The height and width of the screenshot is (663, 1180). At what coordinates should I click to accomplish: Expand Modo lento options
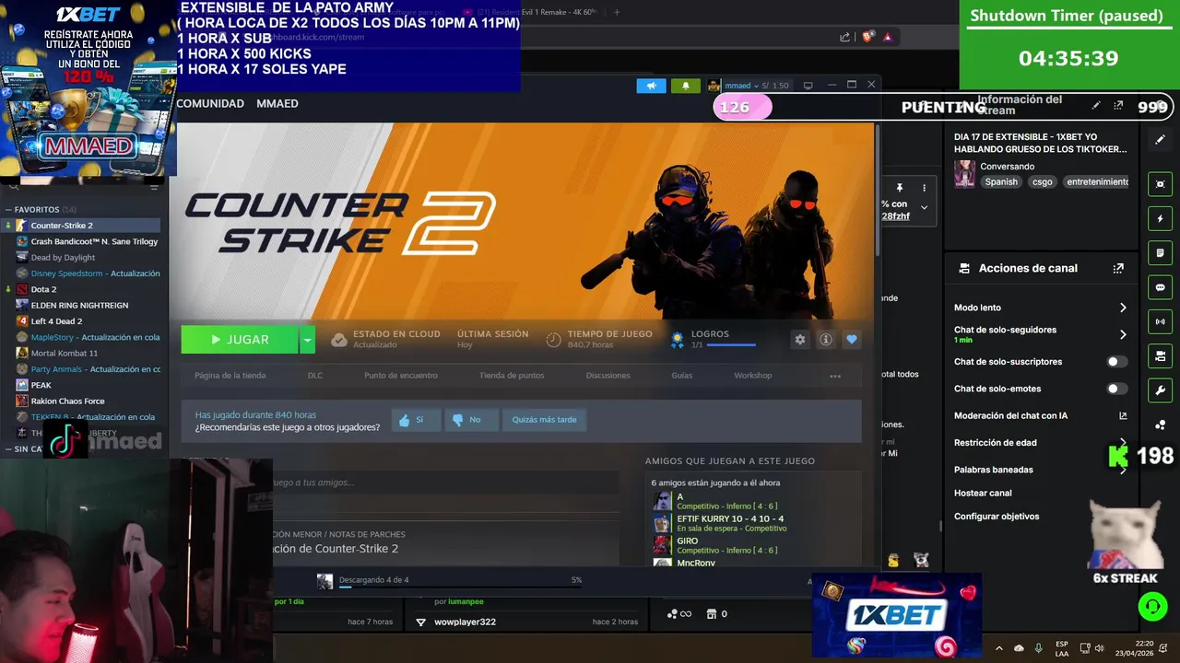pyautogui.click(x=1123, y=308)
